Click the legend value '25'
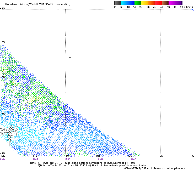Viewport: 194px width, 170px height. tap(148, 7)
